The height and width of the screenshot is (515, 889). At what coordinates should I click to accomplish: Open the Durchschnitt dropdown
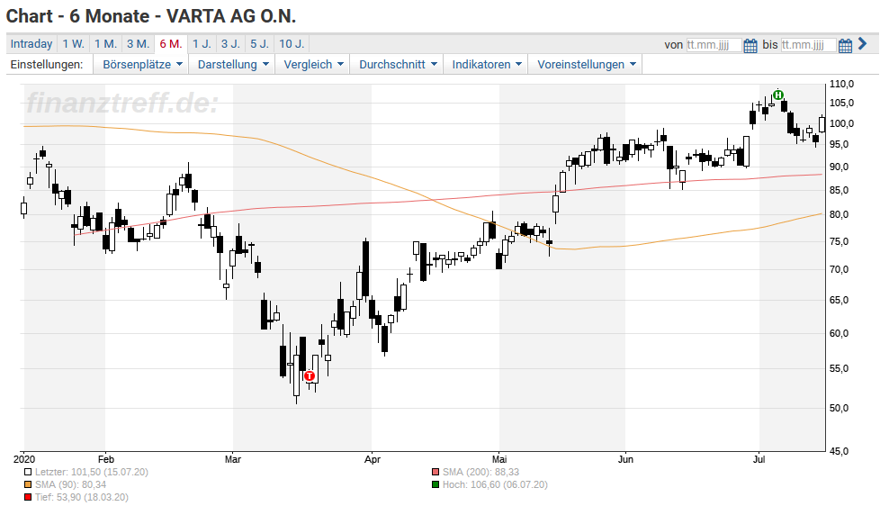click(x=398, y=65)
